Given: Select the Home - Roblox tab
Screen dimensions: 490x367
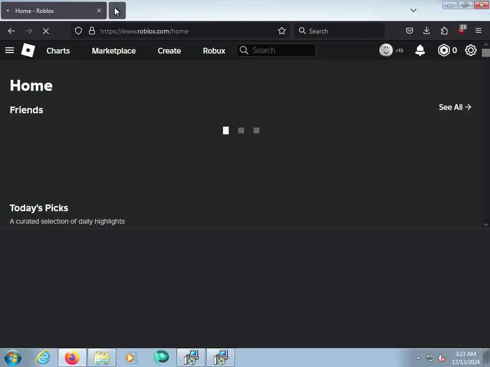Looking at the screenshot, I should [54, 11].
